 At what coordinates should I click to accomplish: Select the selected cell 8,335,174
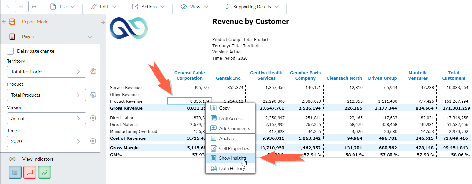(x=190, y=101)
